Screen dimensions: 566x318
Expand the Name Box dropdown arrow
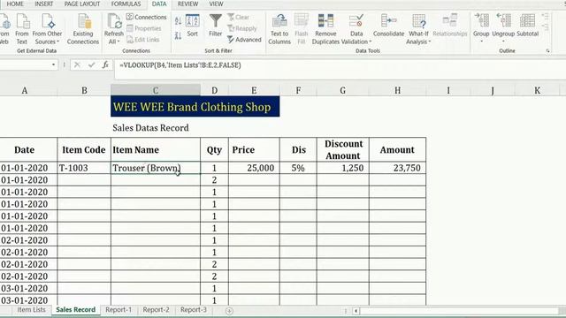click(x=53, y=64)
